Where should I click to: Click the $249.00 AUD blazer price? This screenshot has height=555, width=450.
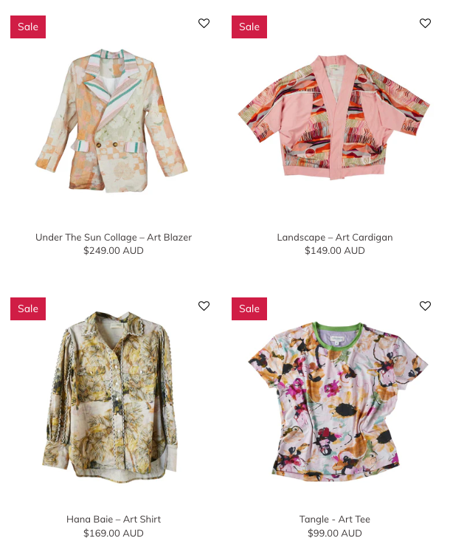[114, 251]
